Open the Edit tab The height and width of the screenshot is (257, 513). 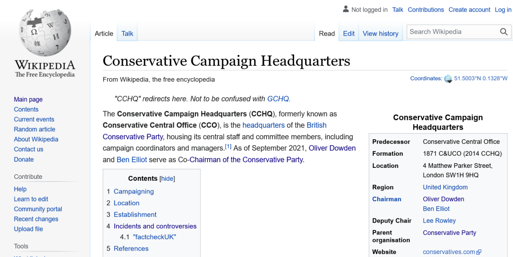point(349,34)
